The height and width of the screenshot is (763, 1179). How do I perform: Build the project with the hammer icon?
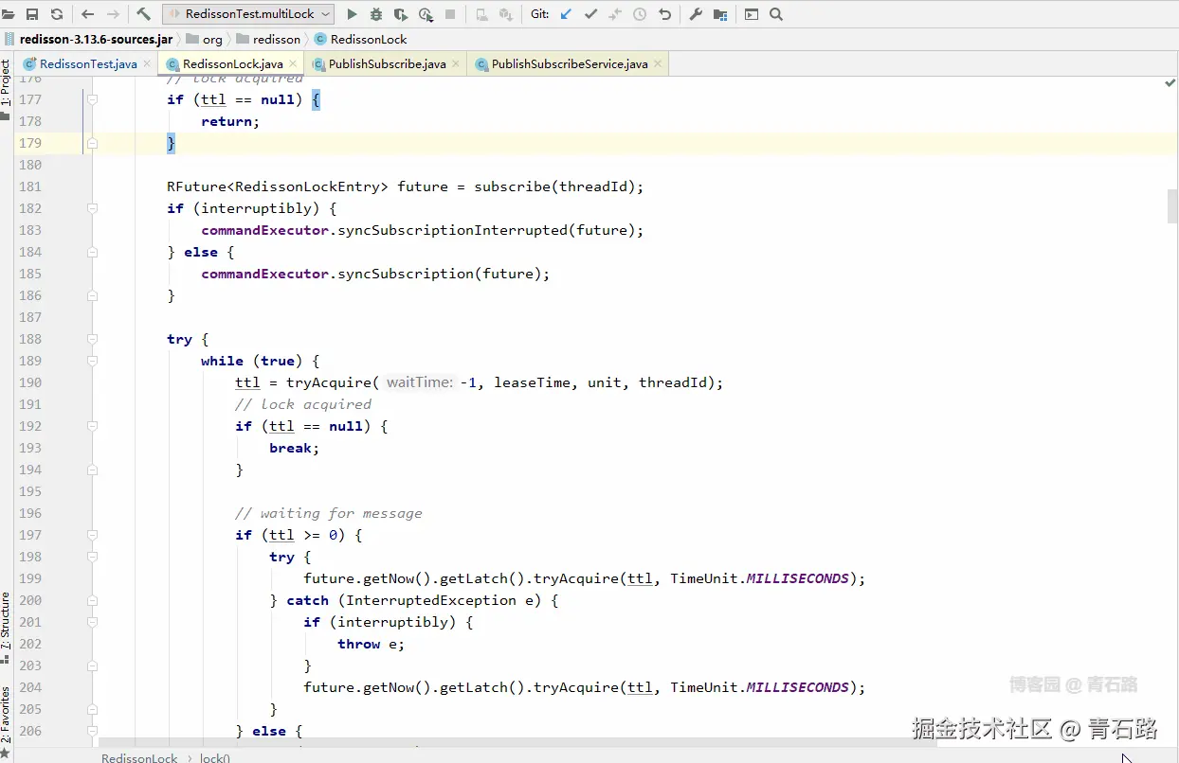pyautogui.click(x=144, y=14)
